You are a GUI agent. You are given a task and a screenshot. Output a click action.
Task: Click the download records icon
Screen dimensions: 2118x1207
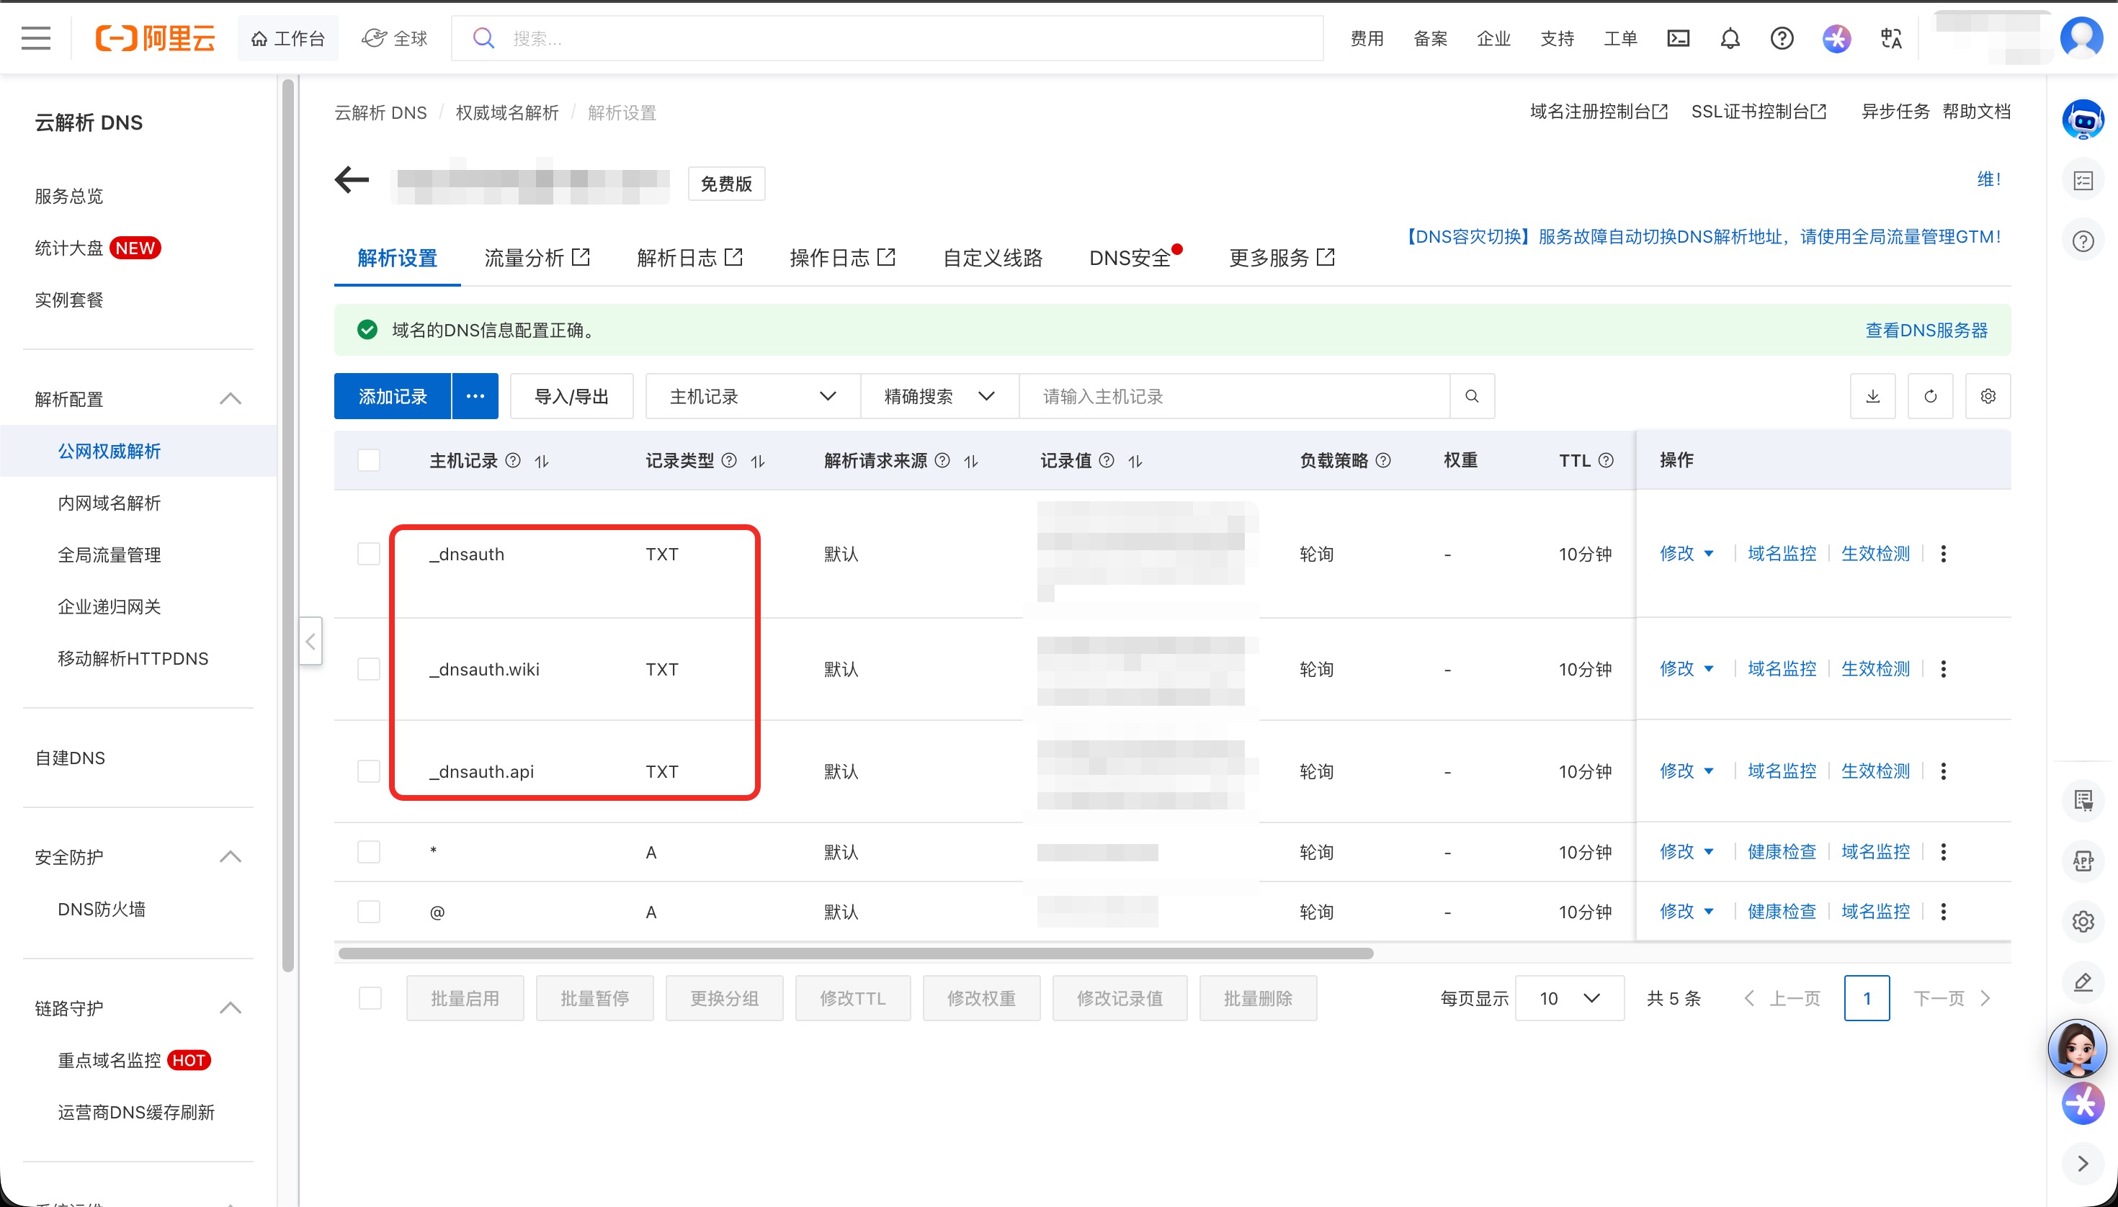pyautogui.click(x=1872, y=396)
